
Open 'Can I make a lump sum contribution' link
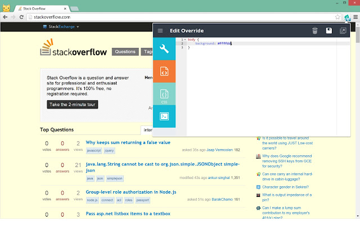tap(286, 213)
